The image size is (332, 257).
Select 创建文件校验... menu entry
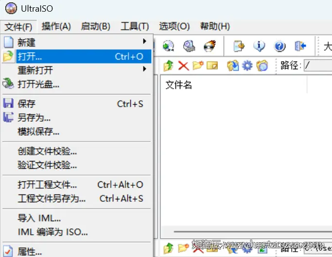[76, 151]
